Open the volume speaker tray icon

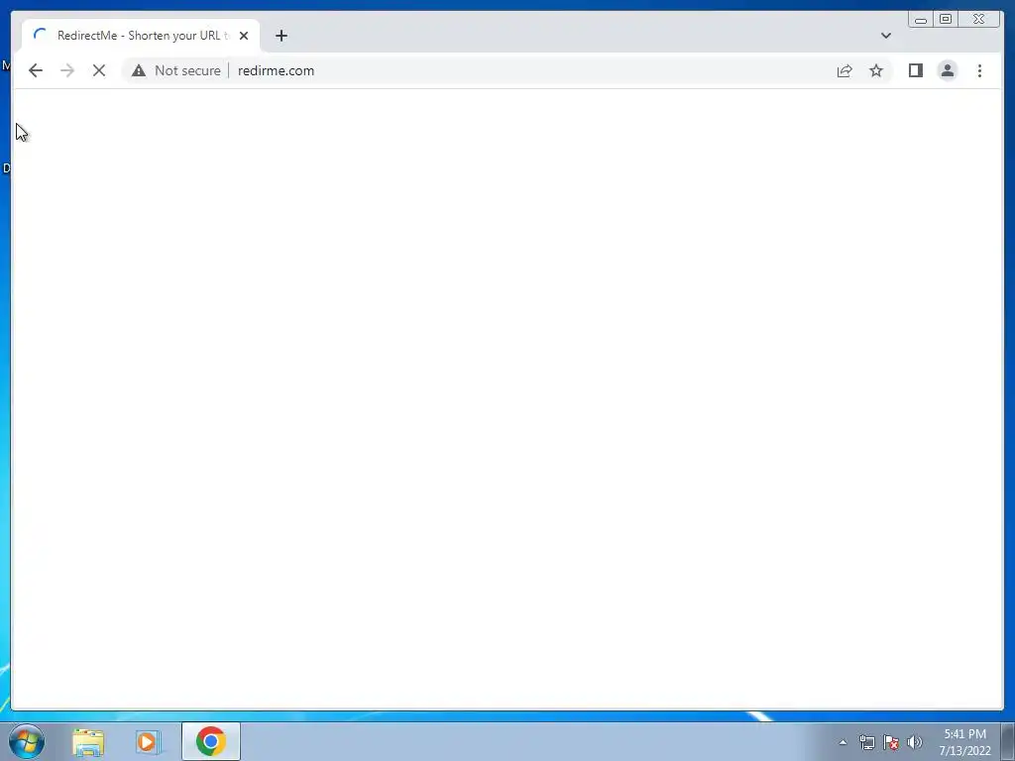915,742
